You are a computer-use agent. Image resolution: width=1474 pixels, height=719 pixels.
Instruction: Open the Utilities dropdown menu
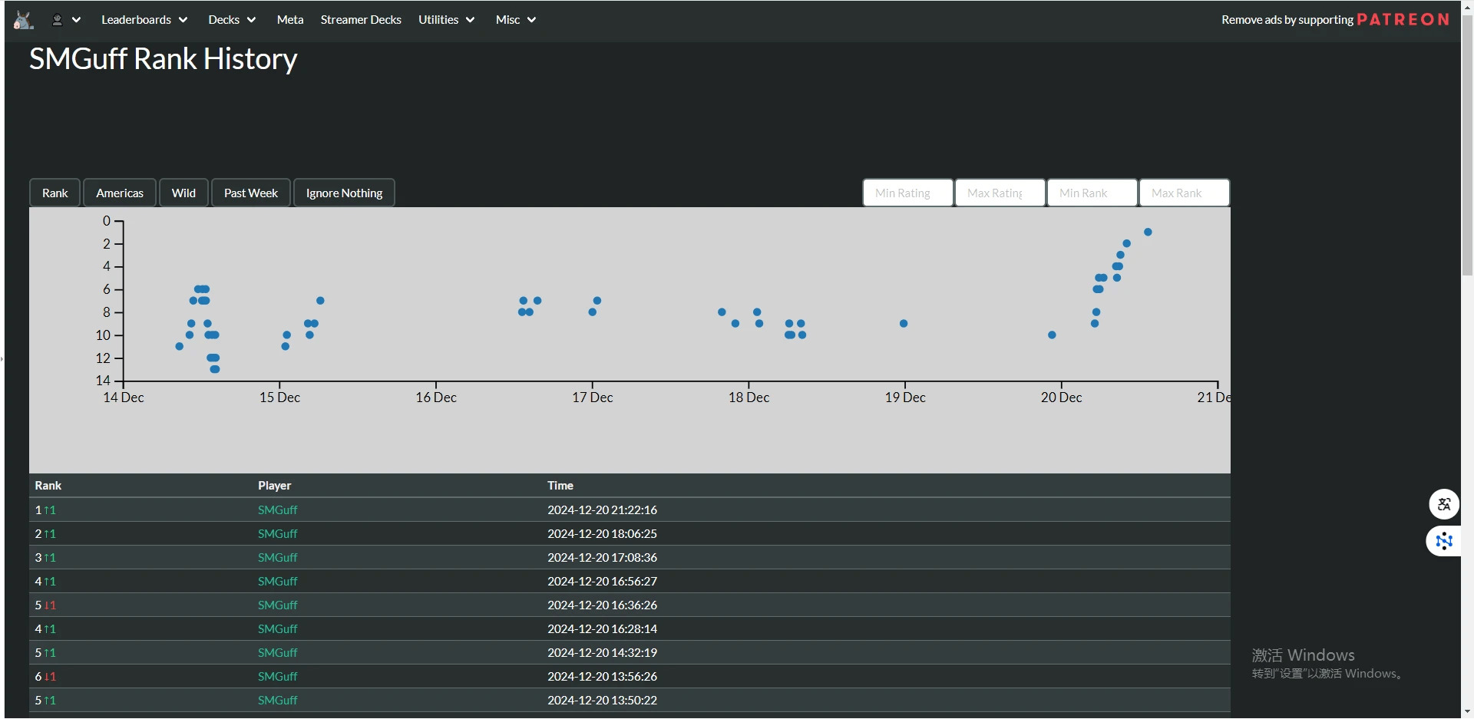pos(446,20)
